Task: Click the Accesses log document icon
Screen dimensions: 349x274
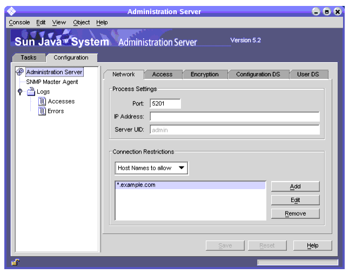Action: coord(42,101)
